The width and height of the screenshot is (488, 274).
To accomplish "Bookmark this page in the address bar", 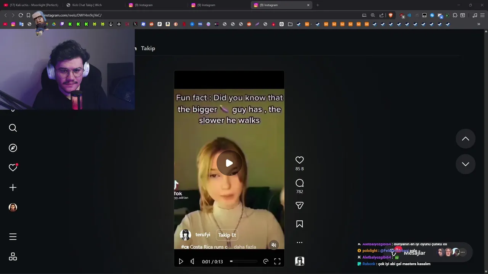I will click(x=28, y=15).
